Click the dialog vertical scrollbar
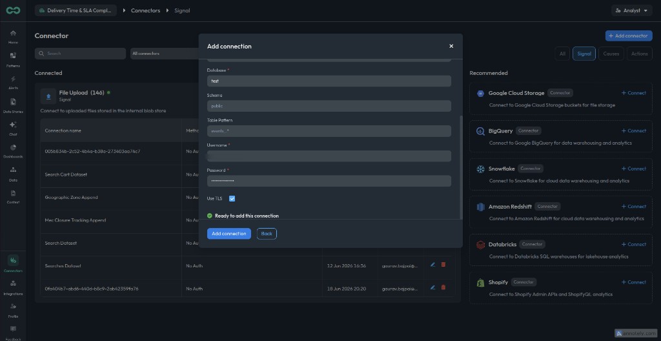The image size is (661, 341). click(x=461, y=167)
